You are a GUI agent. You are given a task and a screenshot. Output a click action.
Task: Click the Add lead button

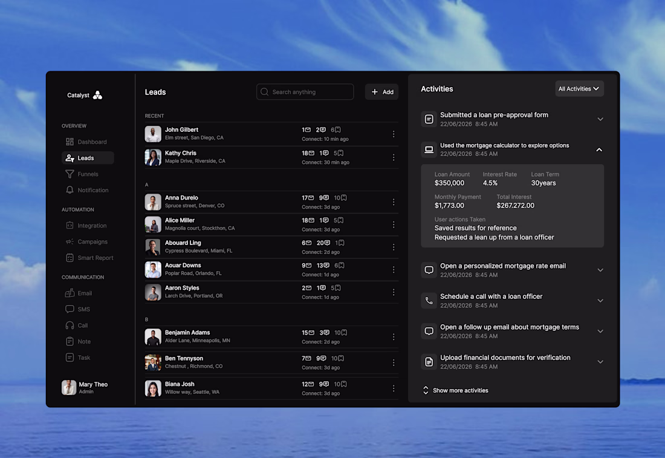381,92
